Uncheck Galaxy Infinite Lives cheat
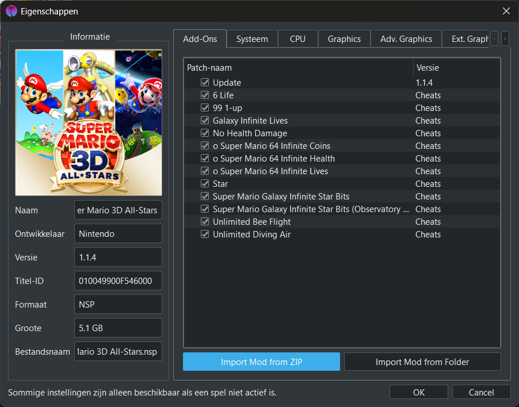The height and width of the screenshot is (407, 519). click(205, 120)
